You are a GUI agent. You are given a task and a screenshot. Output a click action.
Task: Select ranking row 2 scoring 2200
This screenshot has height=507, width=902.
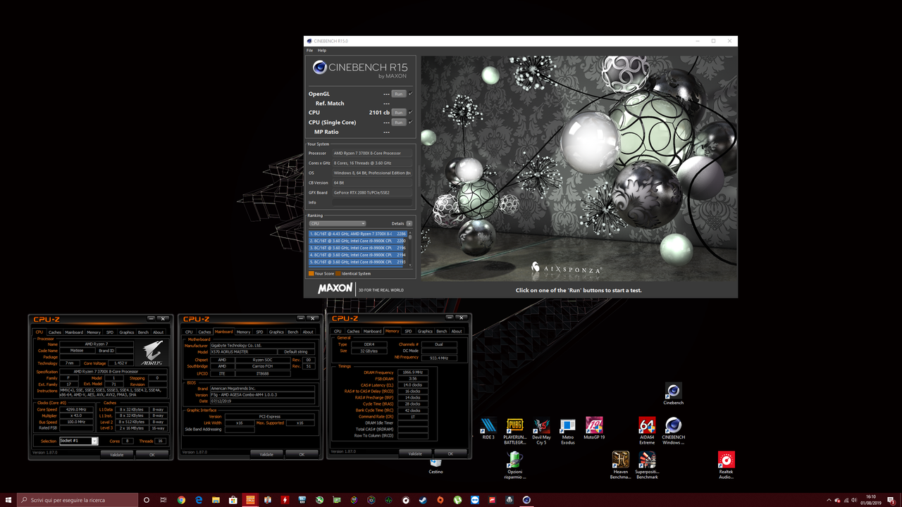coord(357,241)
